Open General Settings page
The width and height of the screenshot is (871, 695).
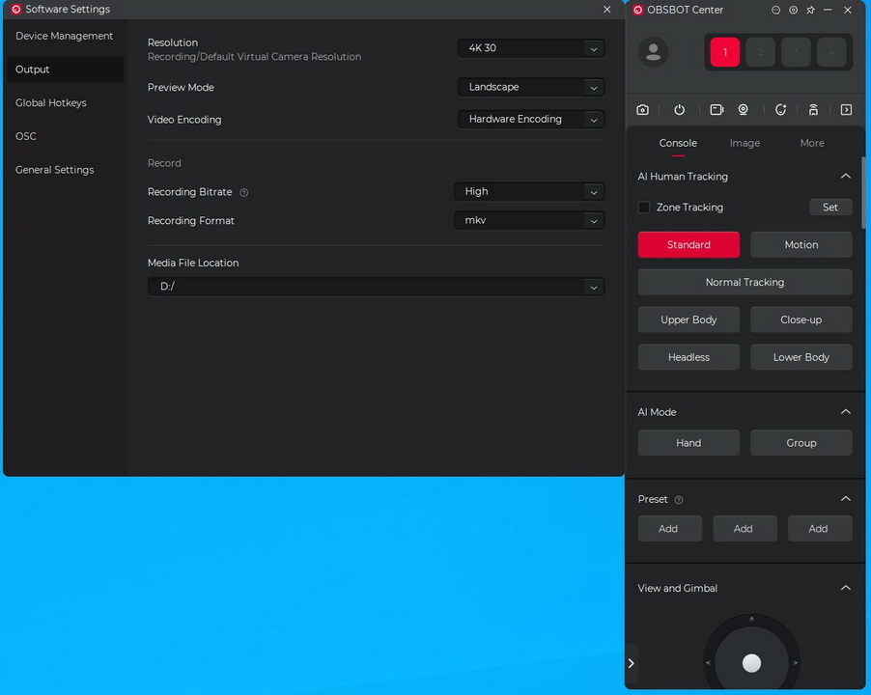[x=65, y=170]
